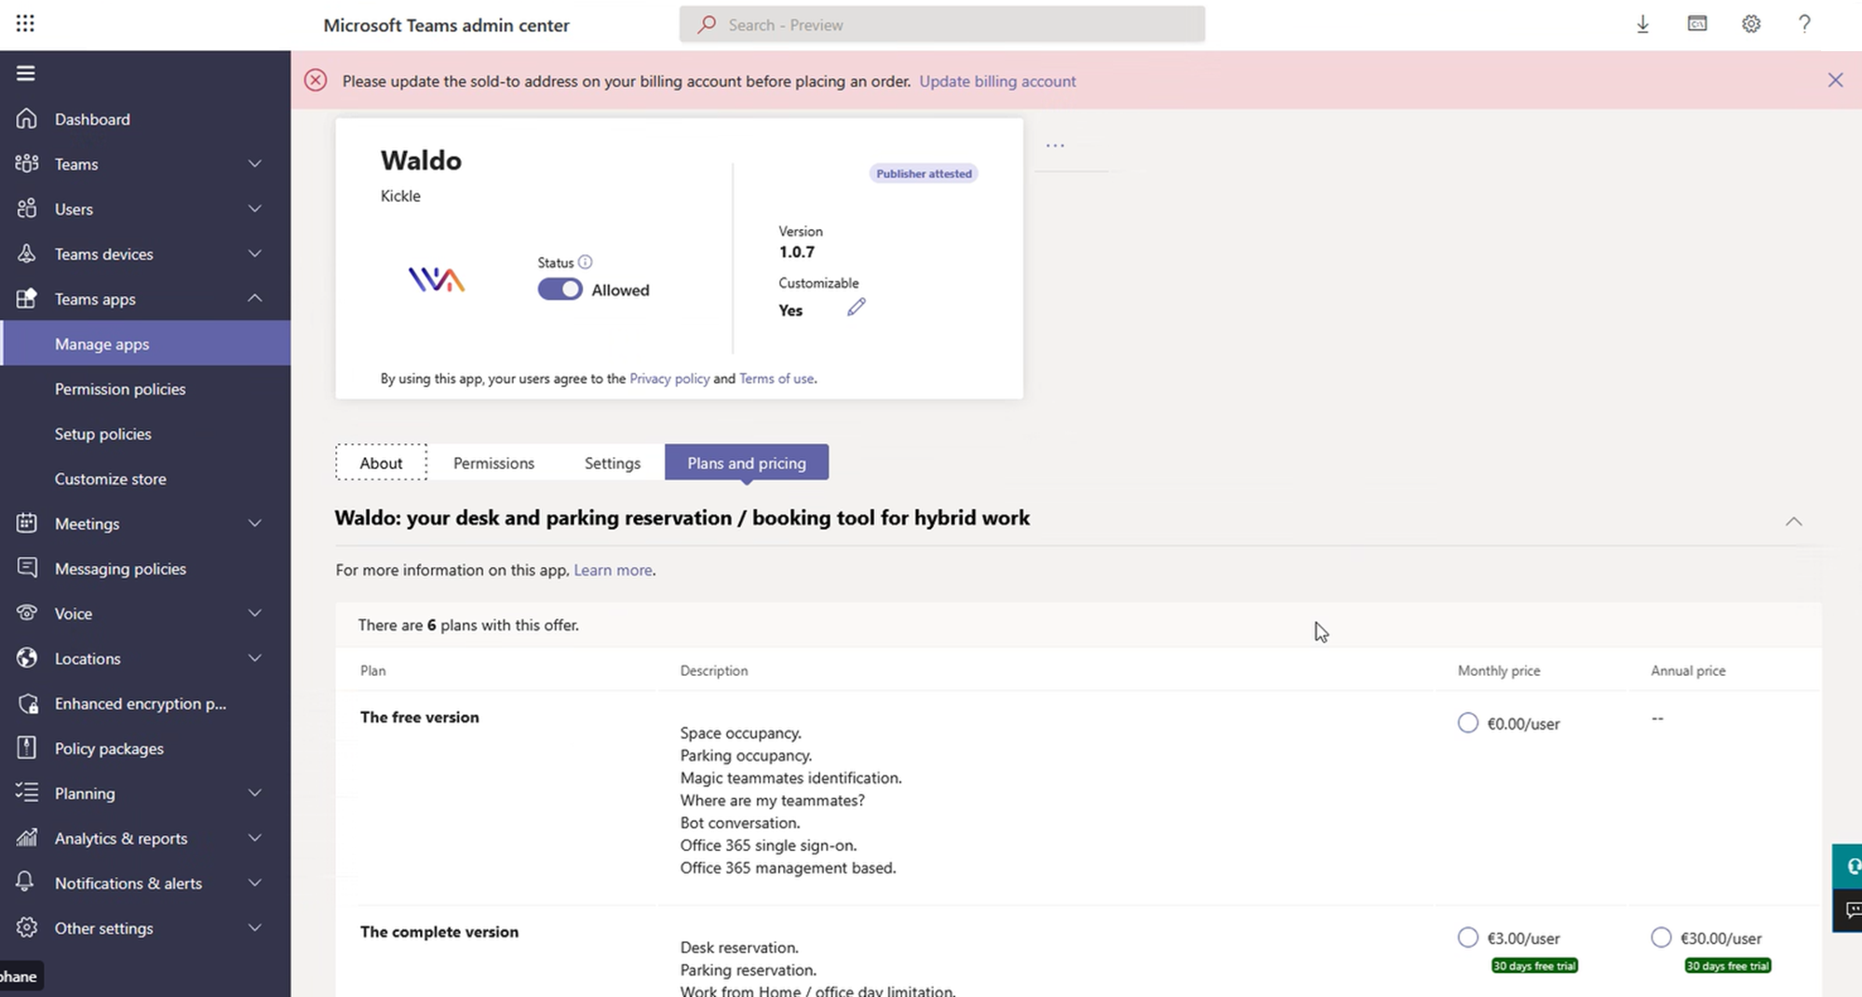Click the Teams group icon in sidebar
Image resolution: width=1862 pixels, height=997 pixels.
click(26, 163)
